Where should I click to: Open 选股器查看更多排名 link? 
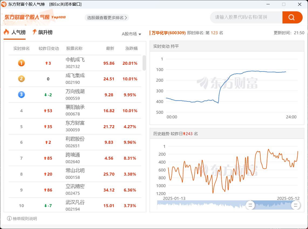pos(107,18)
